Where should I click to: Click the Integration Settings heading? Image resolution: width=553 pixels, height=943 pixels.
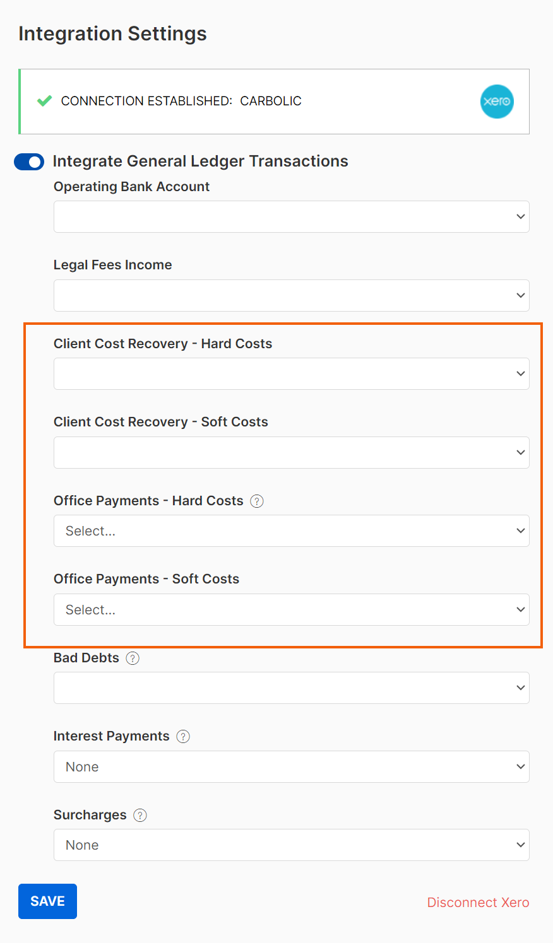[112, 33]
